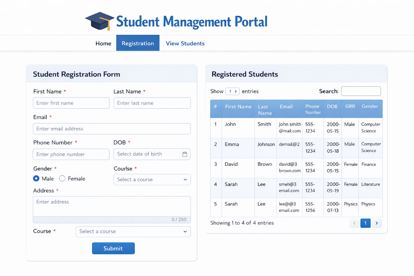Image resolution: width=414 pixels, height=276 pixels.
Task: Open the View Students tab
Action: 185,43
